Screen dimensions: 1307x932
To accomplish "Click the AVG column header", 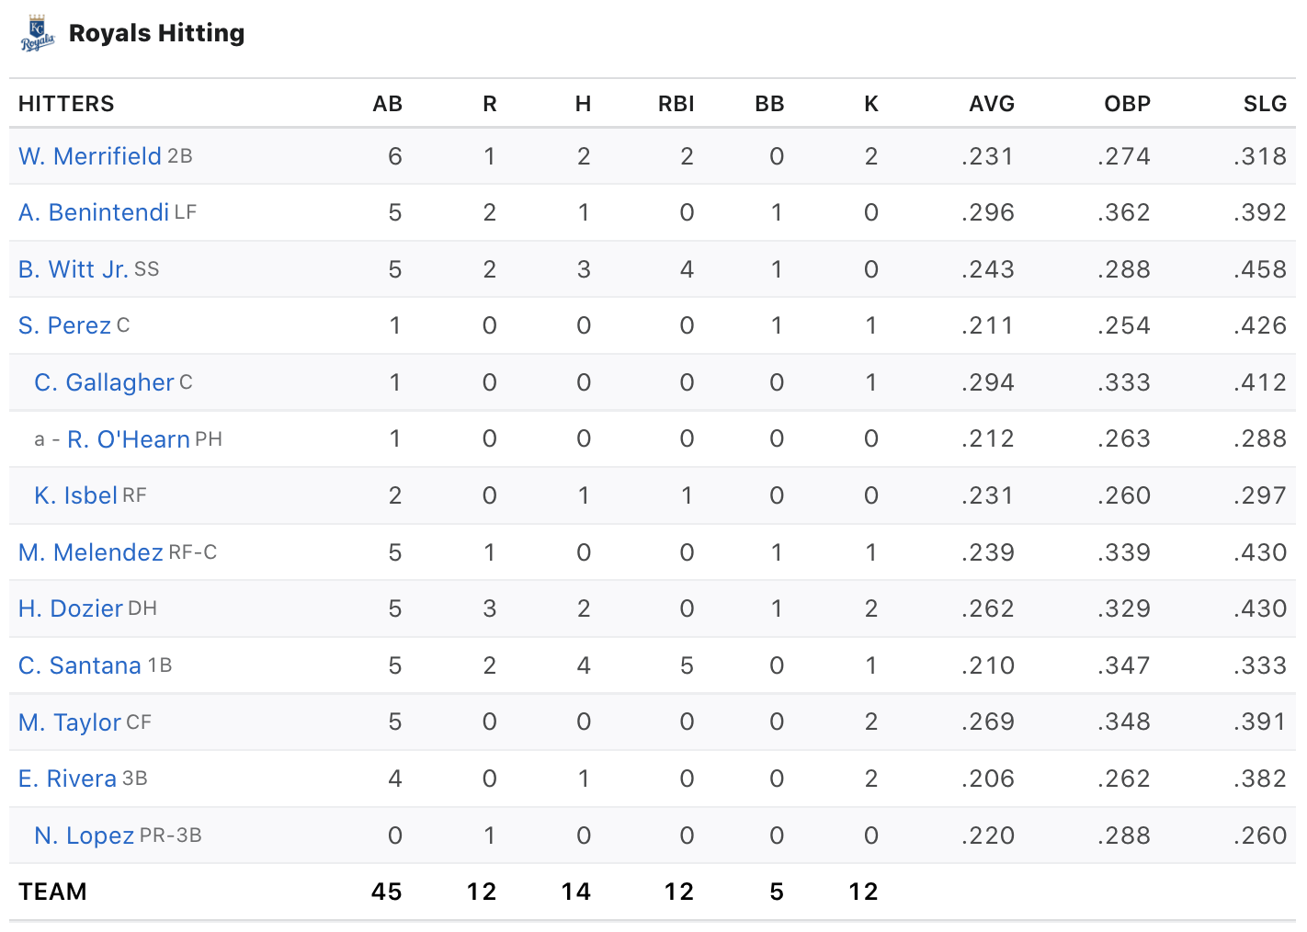I will pos(991,104).
